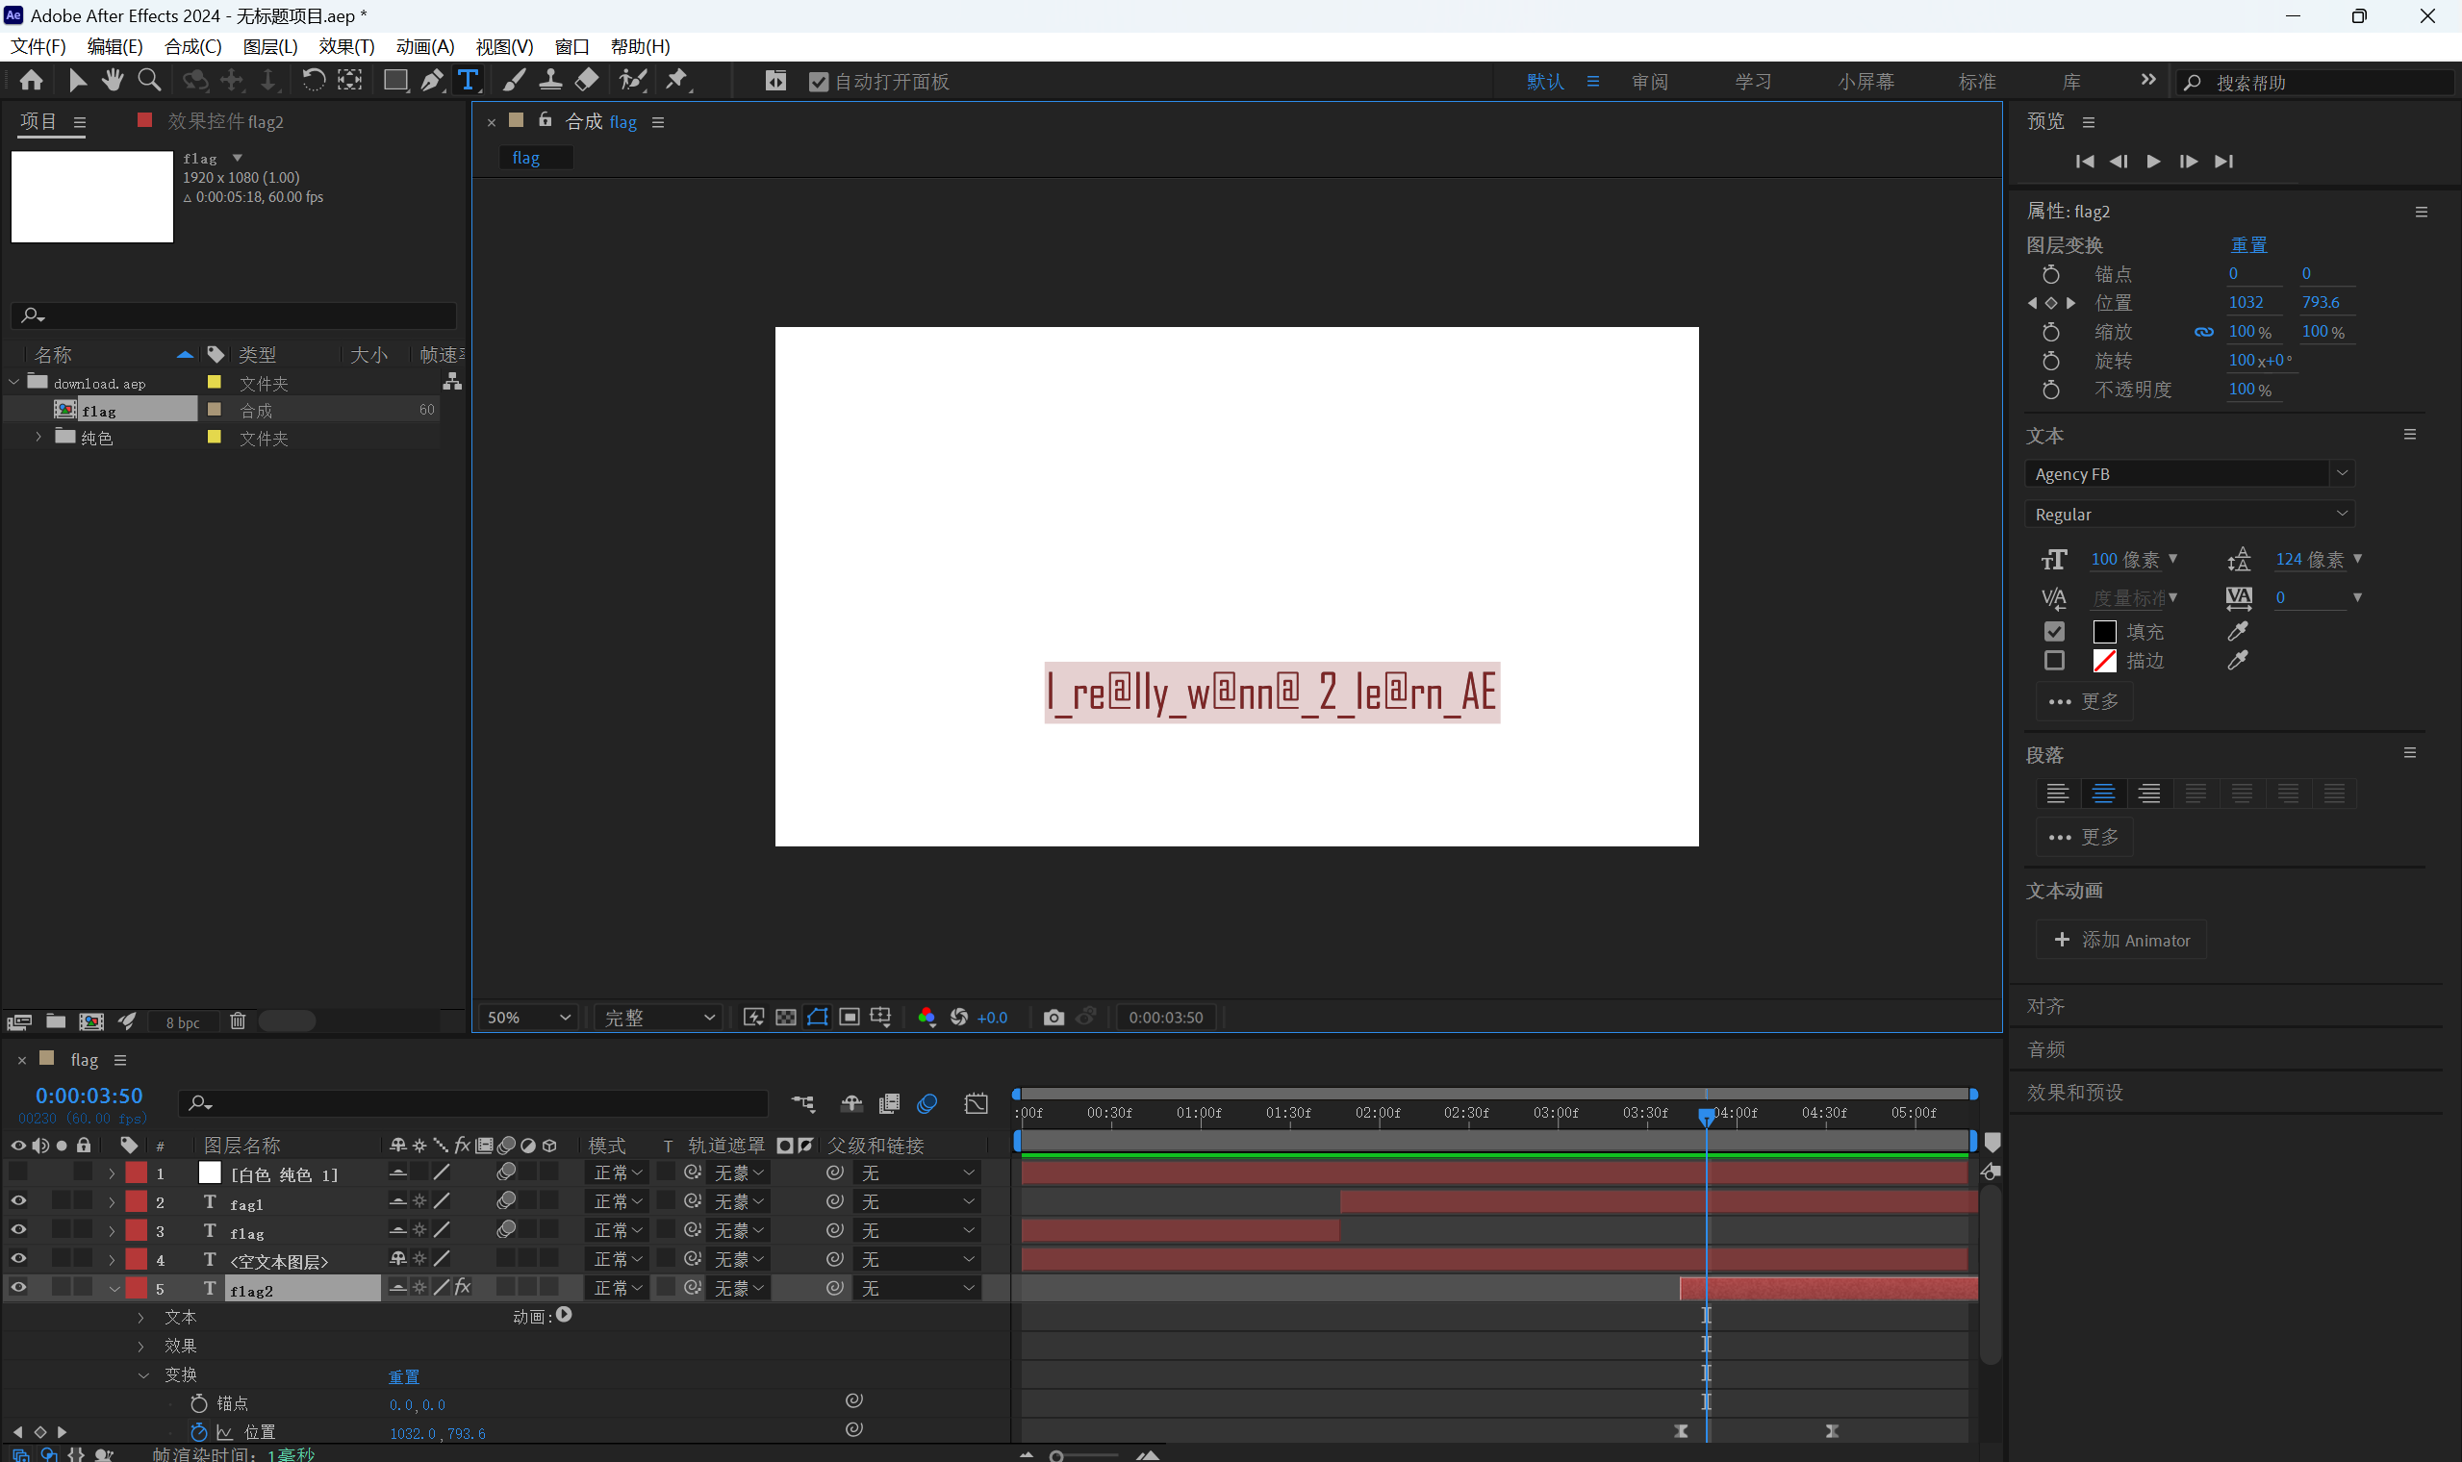Click delete trash icon in project panel
This screenshot has width=2462, height=1462.
point(238,1021)
